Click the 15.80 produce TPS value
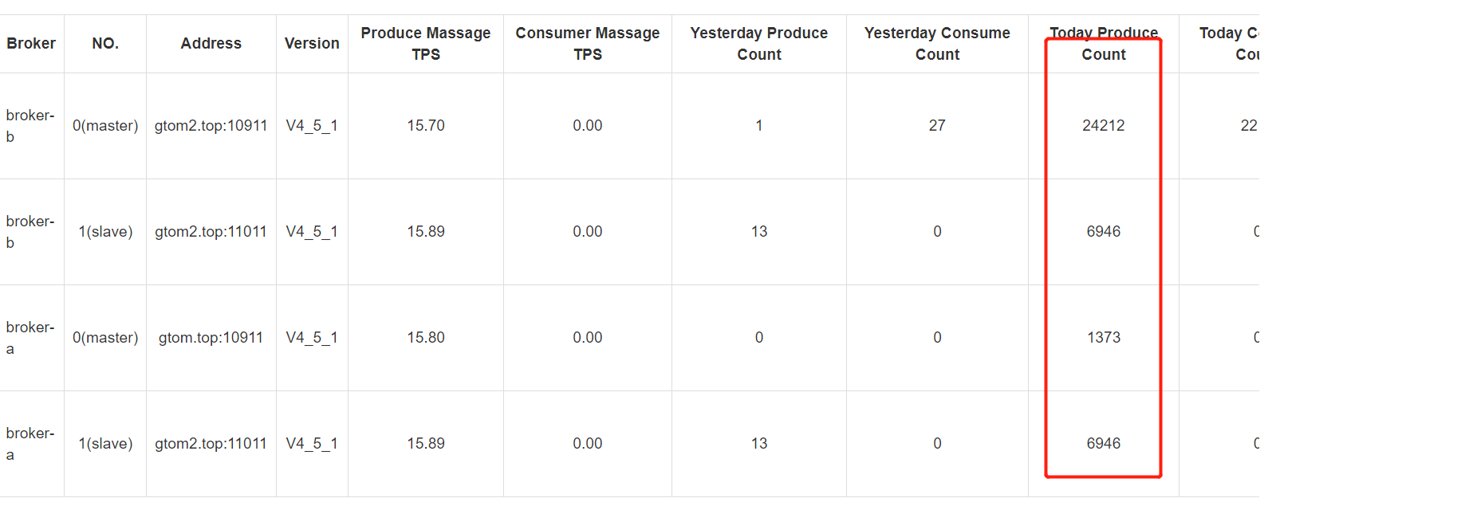 point(426,338)
